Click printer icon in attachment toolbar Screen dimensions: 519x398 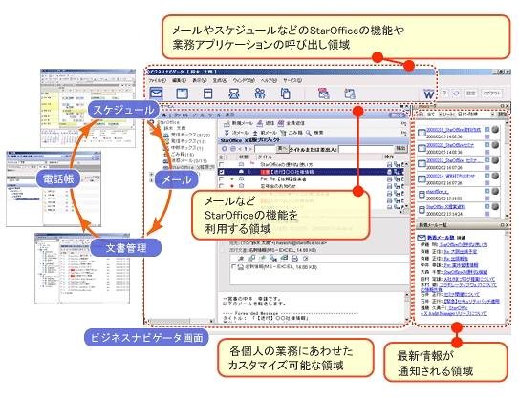click(x=295, y=258)
